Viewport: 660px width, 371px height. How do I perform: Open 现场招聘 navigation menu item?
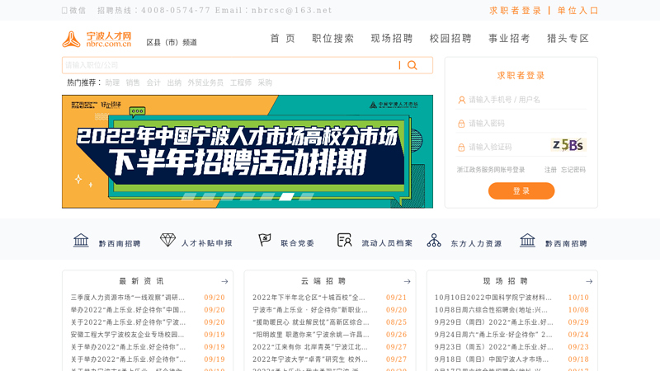391,39
